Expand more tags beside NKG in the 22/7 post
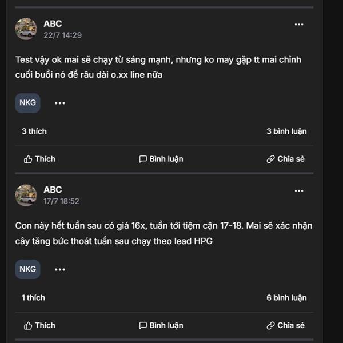The height and width of the screenshot is (343, 343). pyautogui.click(x=60, y=103)
